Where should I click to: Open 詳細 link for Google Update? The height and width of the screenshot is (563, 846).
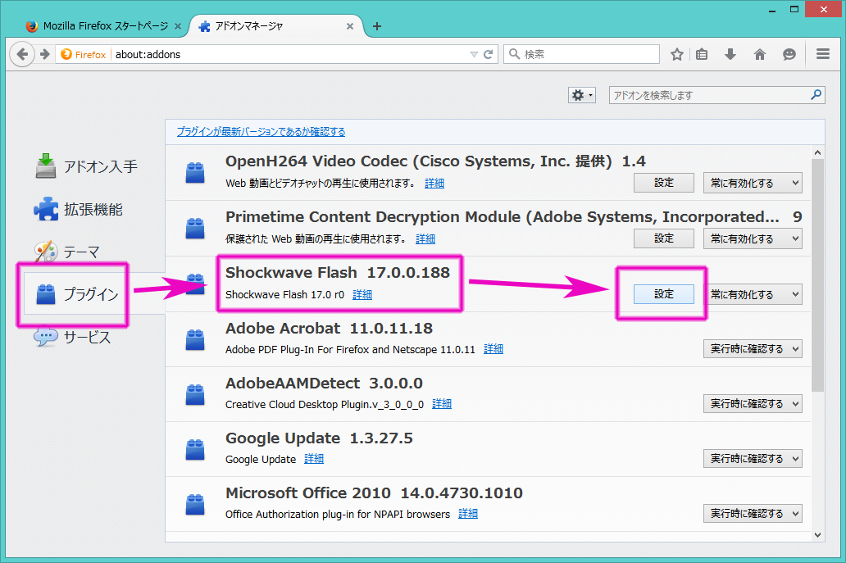click(314, 459)
